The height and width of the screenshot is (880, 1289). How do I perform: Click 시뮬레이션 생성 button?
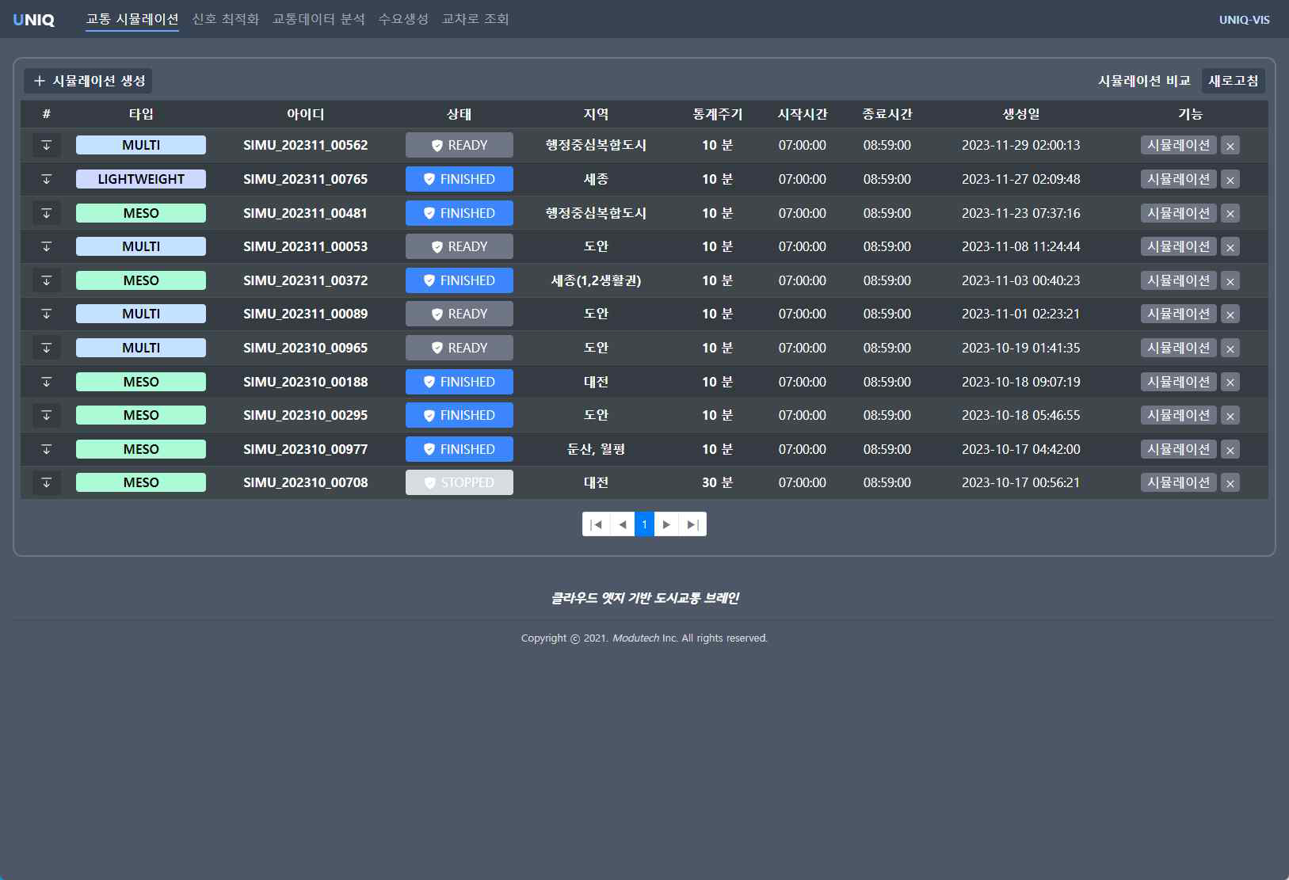point(88,81)
